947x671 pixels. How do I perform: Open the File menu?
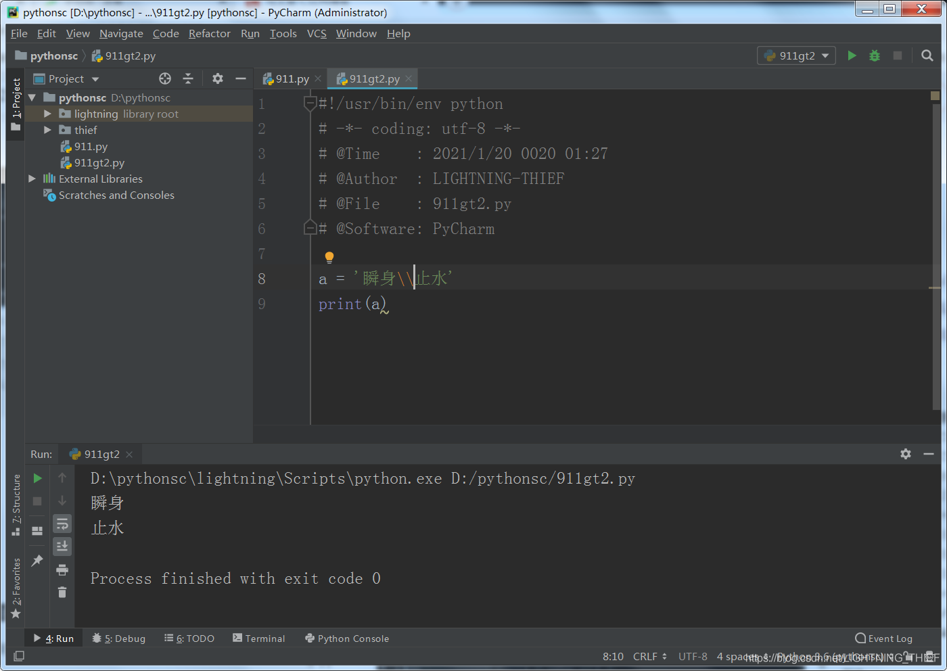[x=19, y=33]
